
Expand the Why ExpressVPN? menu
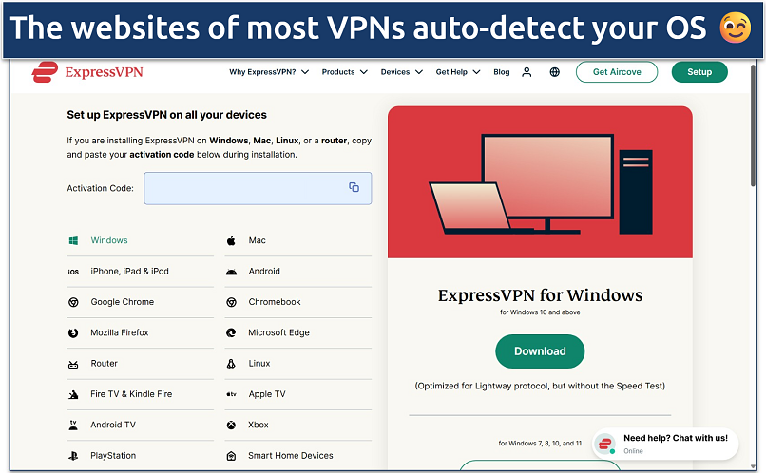pos(269,72)
